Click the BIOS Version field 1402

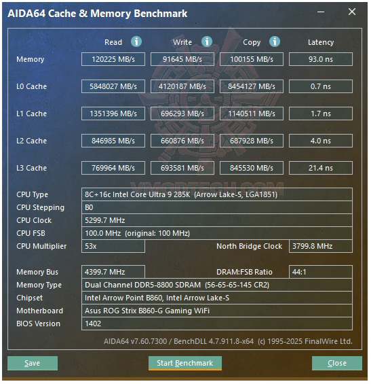click(217, 324)
